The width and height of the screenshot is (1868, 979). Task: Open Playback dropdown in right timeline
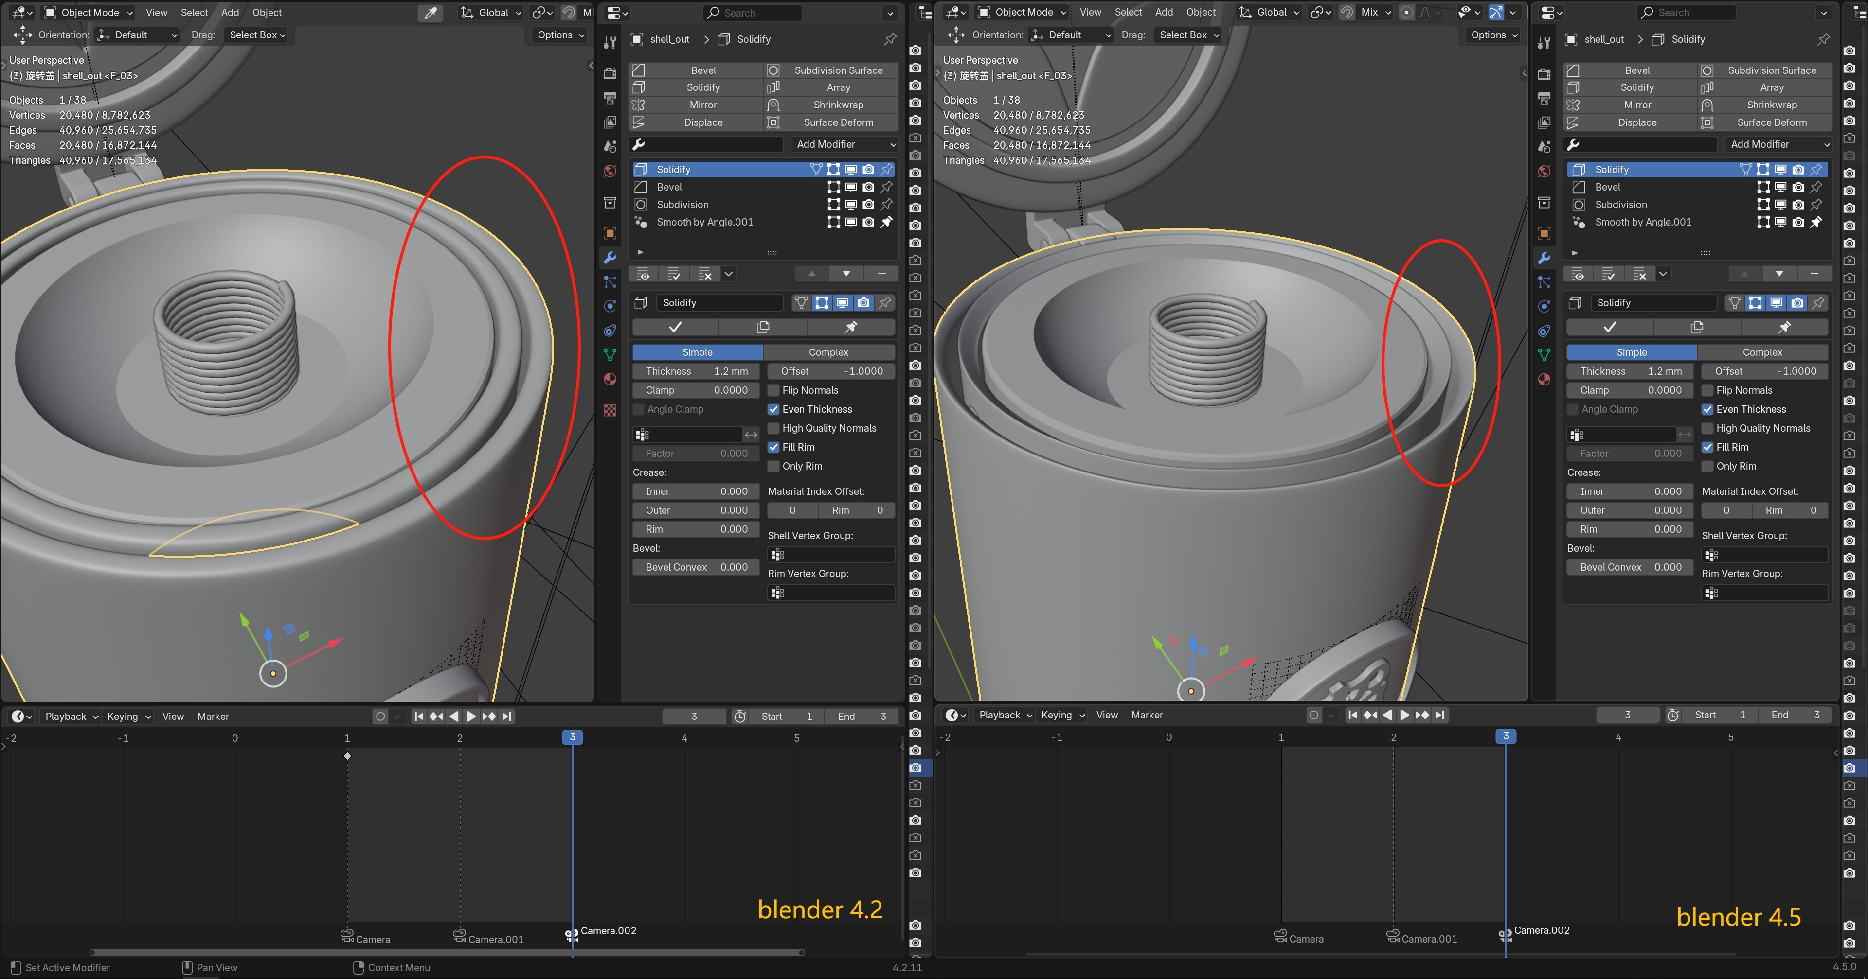click(x=1005, y=715)
